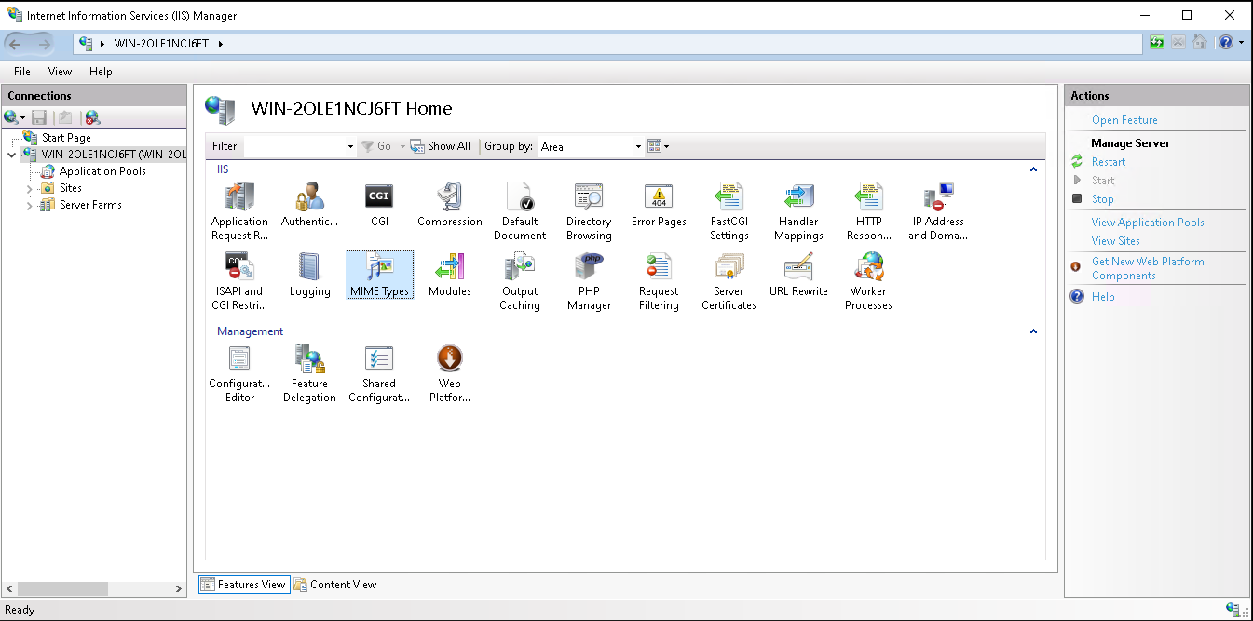Switch to the Features View tab
This screenshot has width=1253, height=621.
[x=243, y=585]
